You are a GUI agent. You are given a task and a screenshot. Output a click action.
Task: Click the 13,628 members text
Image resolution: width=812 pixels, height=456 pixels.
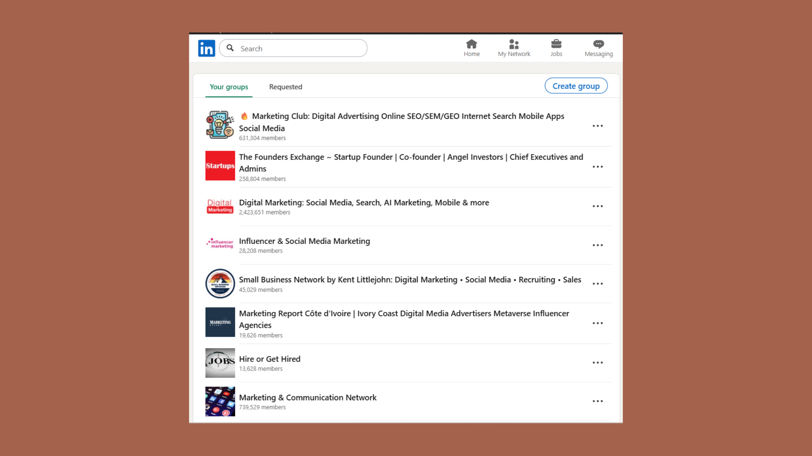tap(261, 368)
